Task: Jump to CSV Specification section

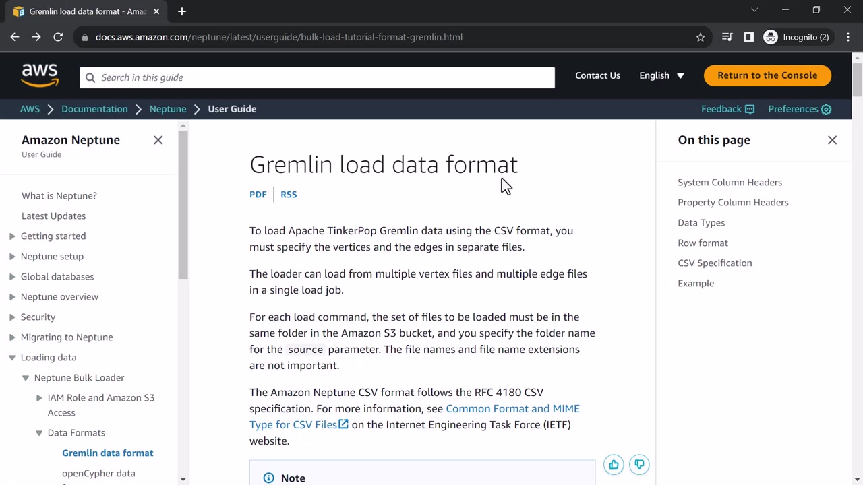Action: 715,263
